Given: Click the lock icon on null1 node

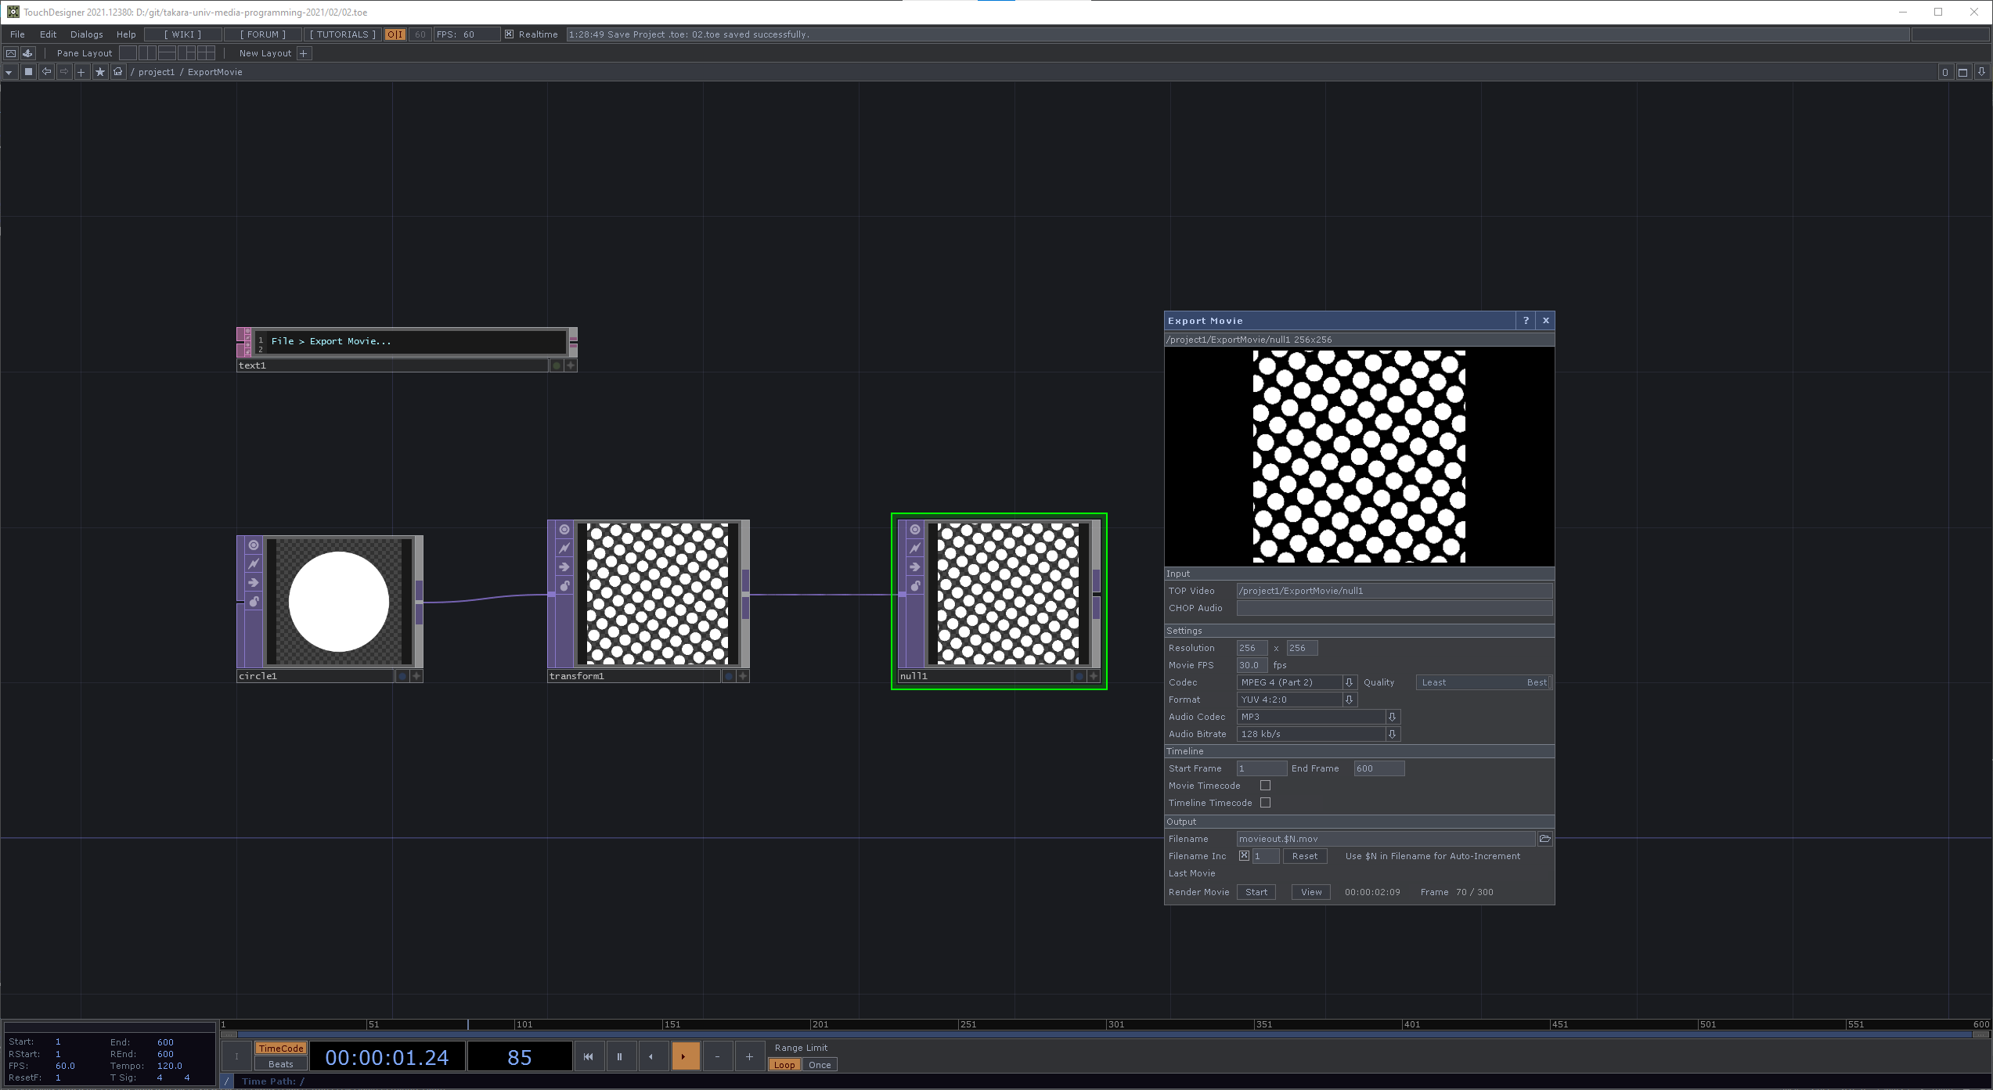Looking at the screenshot, I should coord(915,586).
